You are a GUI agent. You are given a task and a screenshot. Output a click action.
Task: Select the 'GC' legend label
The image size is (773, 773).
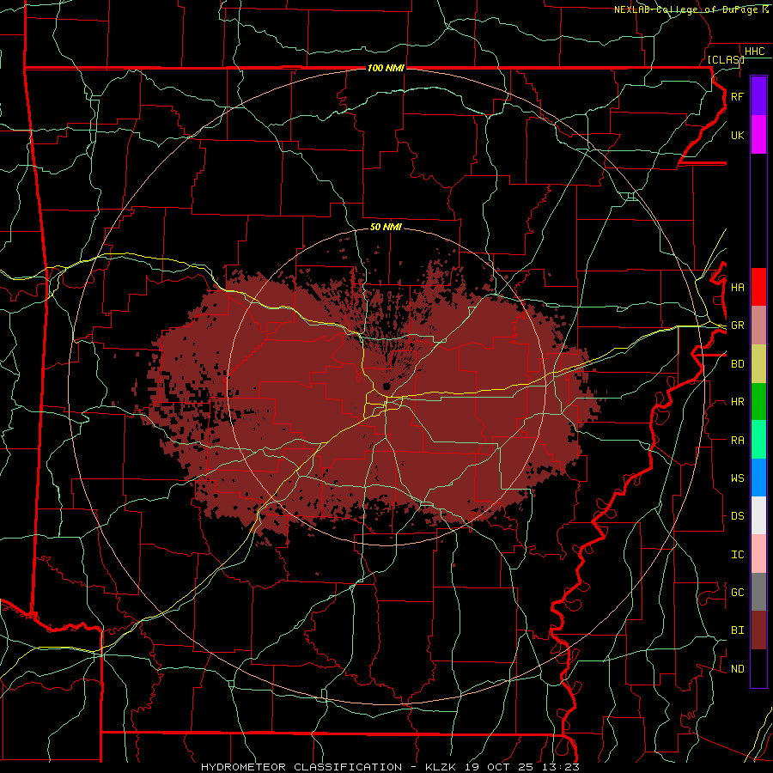737,593
